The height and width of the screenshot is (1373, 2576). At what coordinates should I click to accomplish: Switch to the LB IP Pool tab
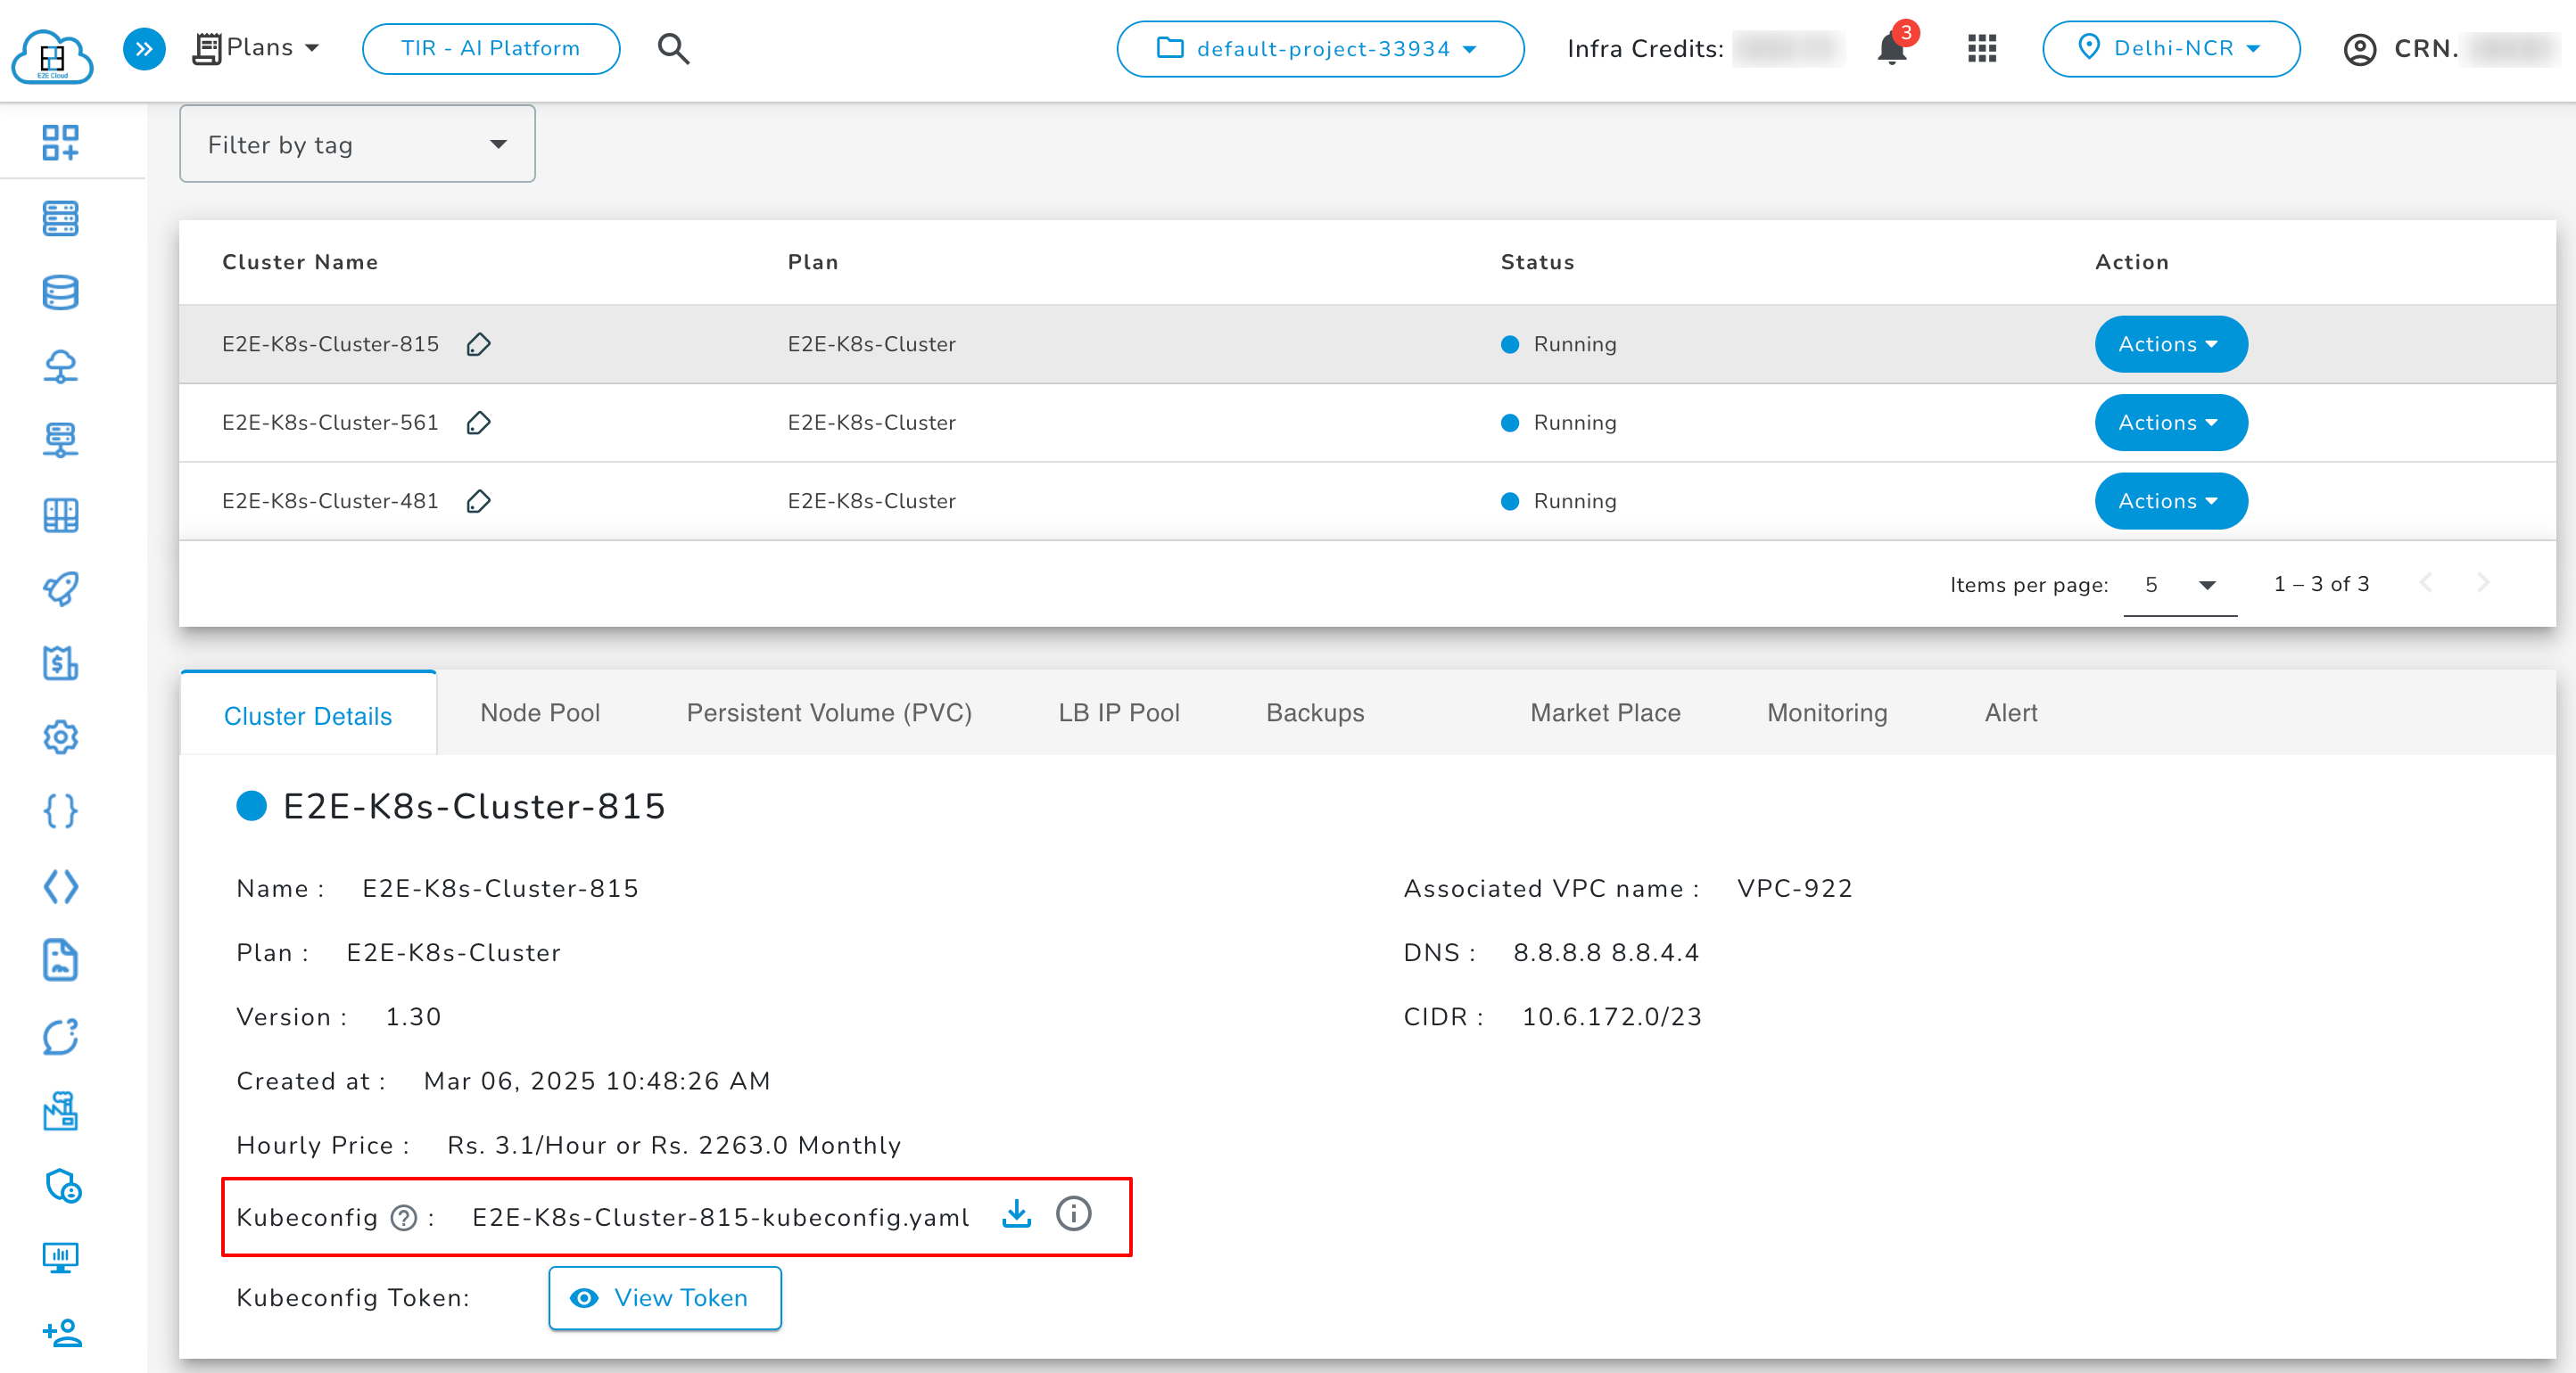coord(1119,712)
